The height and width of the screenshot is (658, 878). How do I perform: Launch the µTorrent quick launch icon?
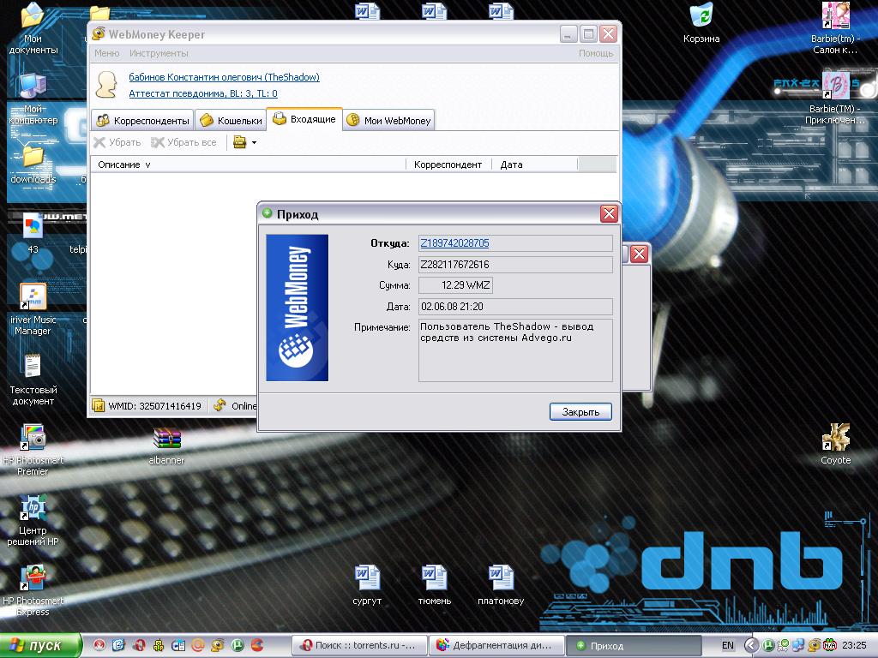[x=238, y=646]
